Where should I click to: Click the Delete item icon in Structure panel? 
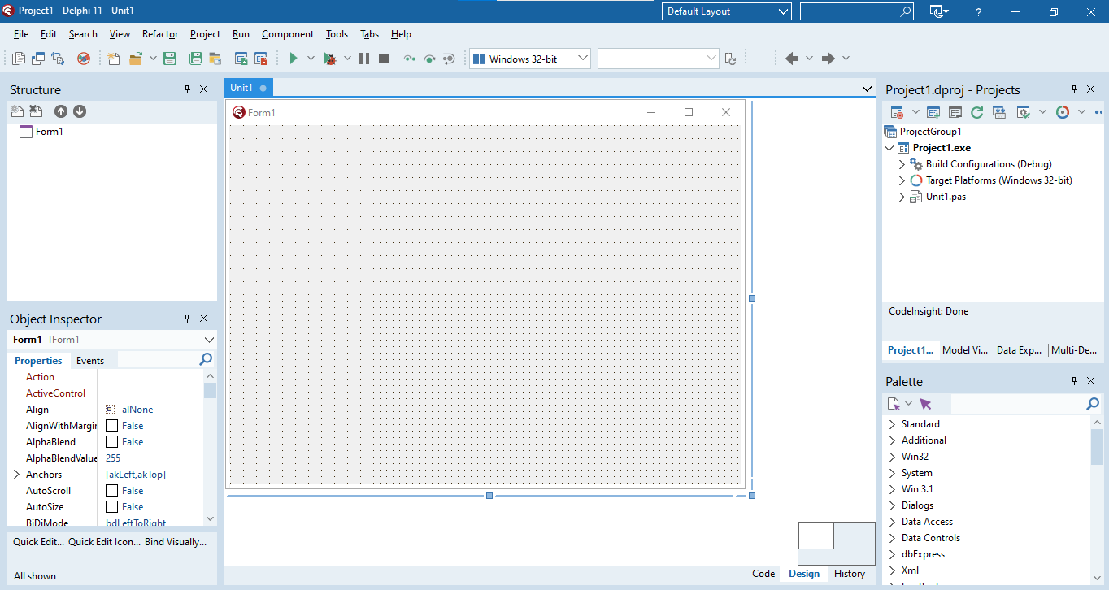pyautogui.click(x=36, y=111)
